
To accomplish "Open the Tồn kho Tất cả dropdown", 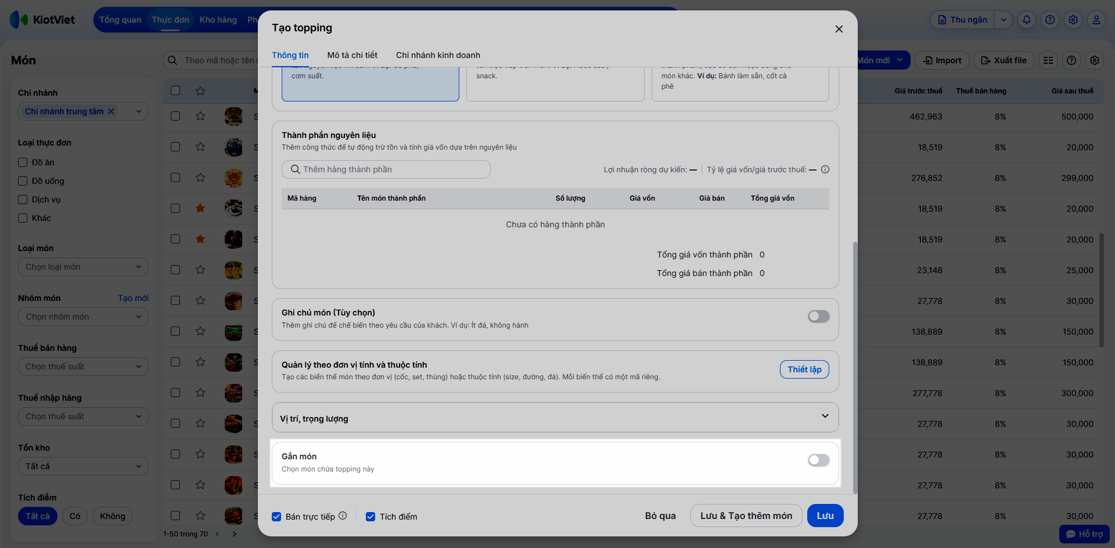I will pos(83,466).
